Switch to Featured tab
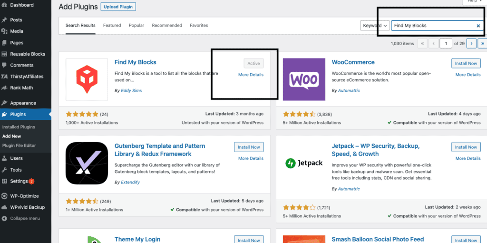 [112, 26]
